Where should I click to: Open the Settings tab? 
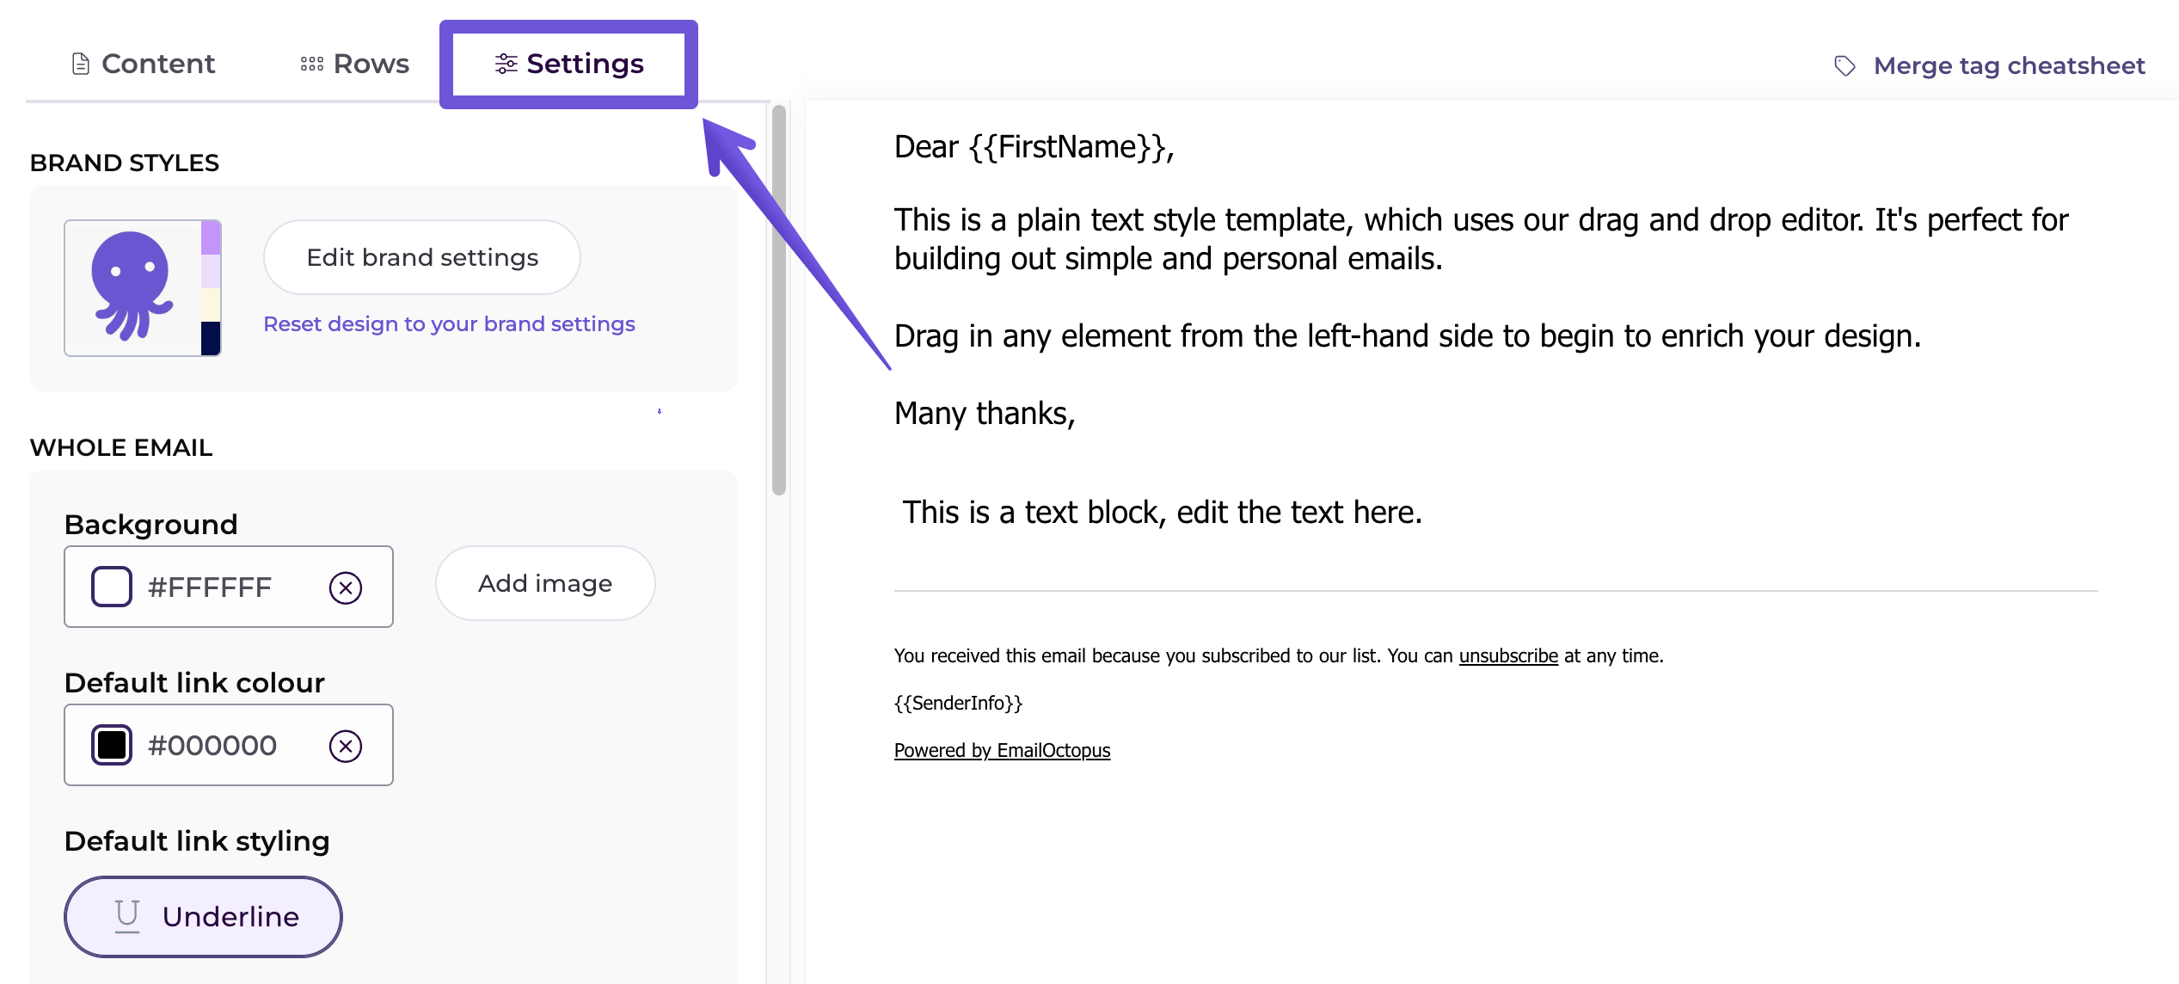[568, 64]
